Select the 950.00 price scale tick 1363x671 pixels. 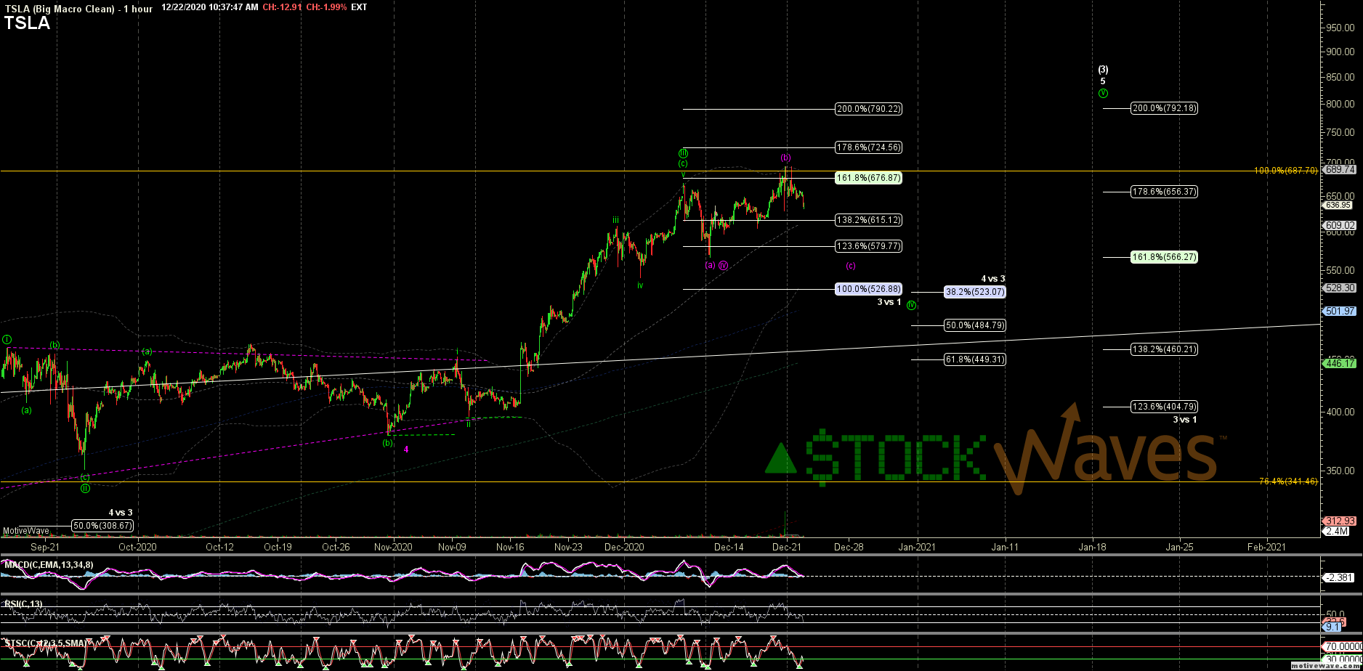pyautogui.click(x=1340, y=28)
